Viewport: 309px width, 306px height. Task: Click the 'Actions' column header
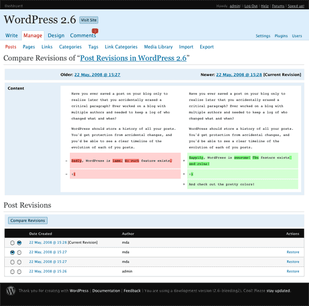tap(292, 234)
